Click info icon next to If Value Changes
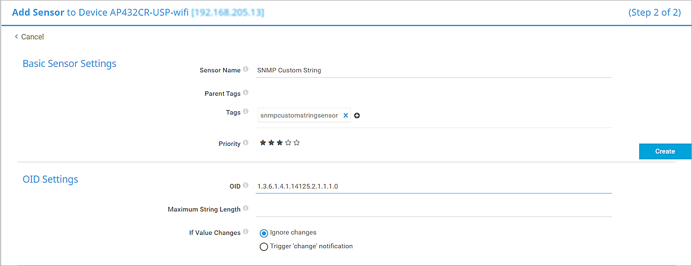This screenshot has height=266, width=692. click(x=246, y=232)
